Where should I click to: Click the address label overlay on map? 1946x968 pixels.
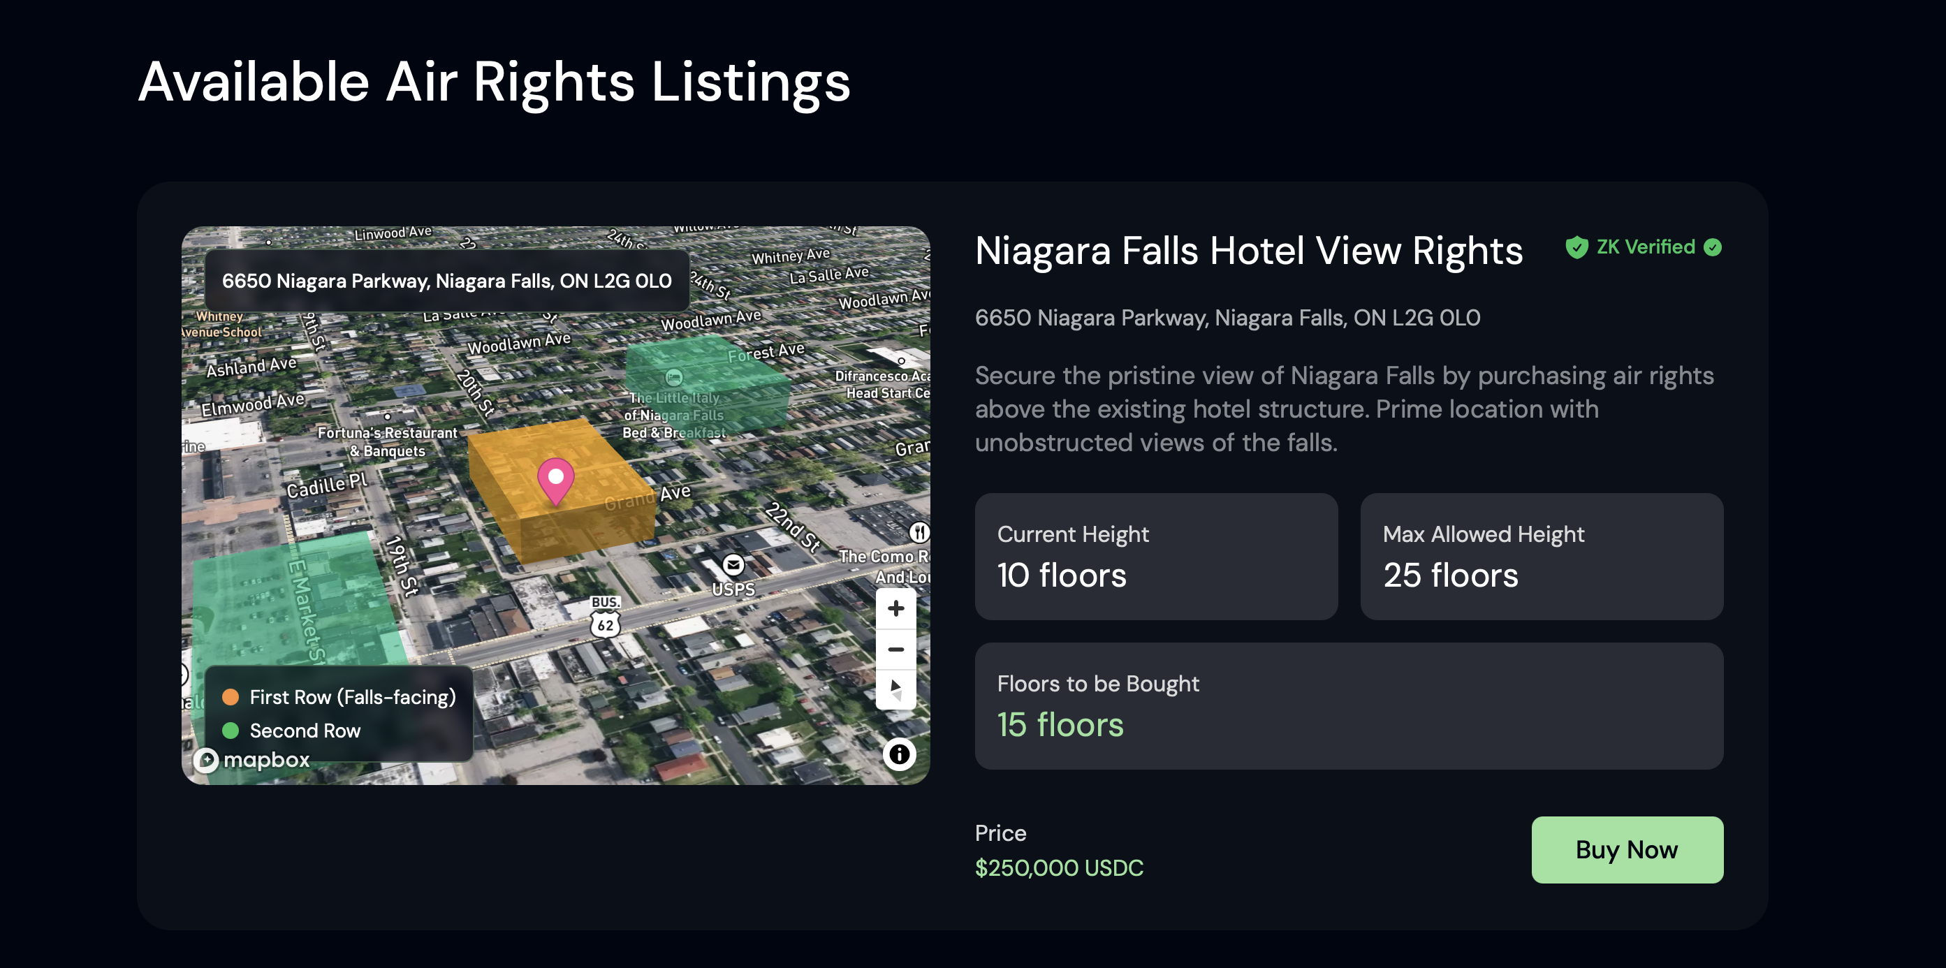tap(447, 281)
